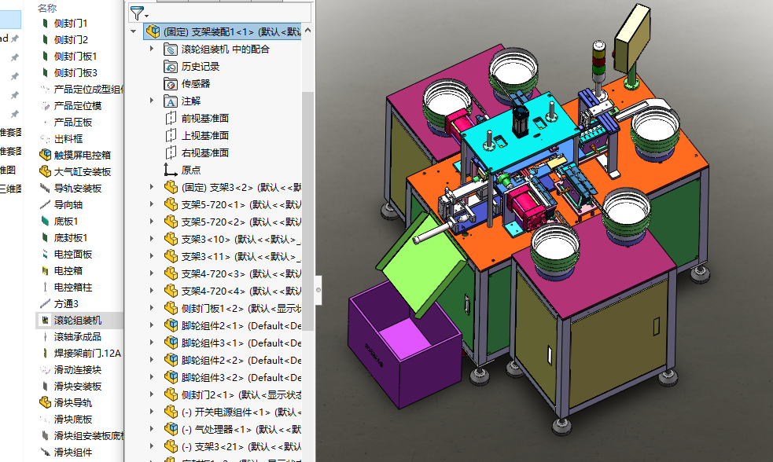The height and width of the screenshot is (462, 773).
Task: Select 支架4-720<4> in the feature tree
Action: pos(241,291)
